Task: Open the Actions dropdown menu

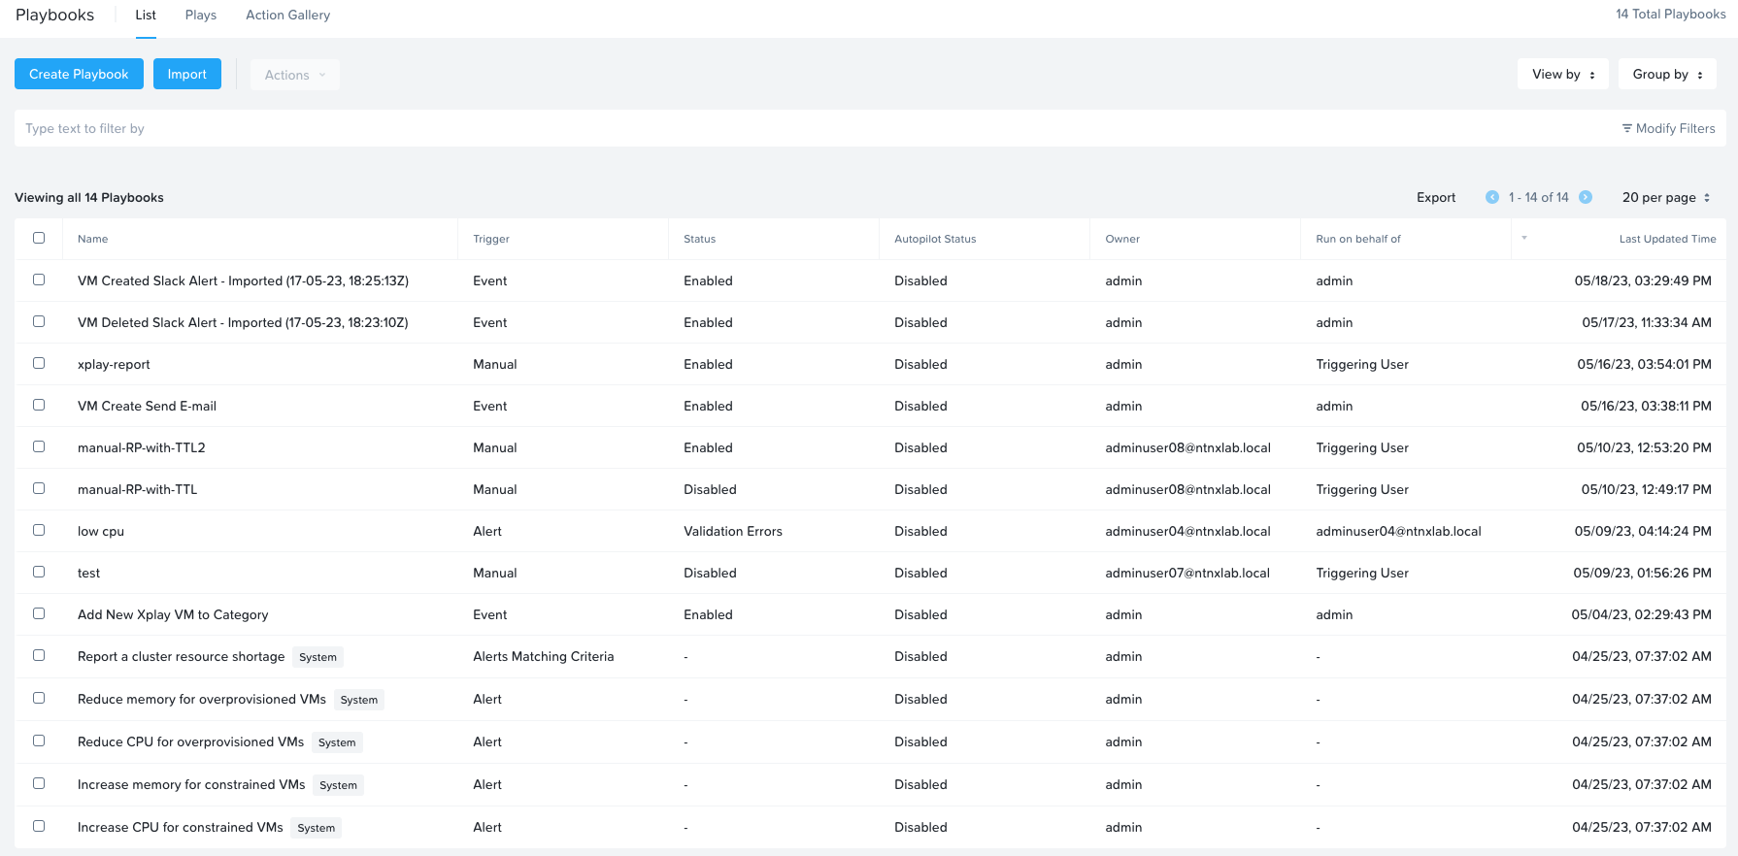Action: [x=294, y=75]
